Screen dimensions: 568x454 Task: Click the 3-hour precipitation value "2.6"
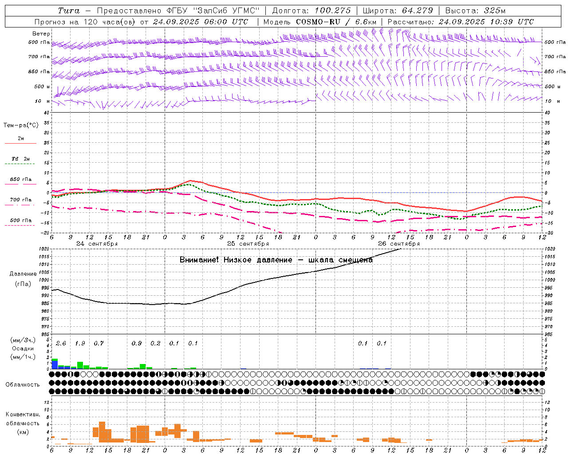61,343
